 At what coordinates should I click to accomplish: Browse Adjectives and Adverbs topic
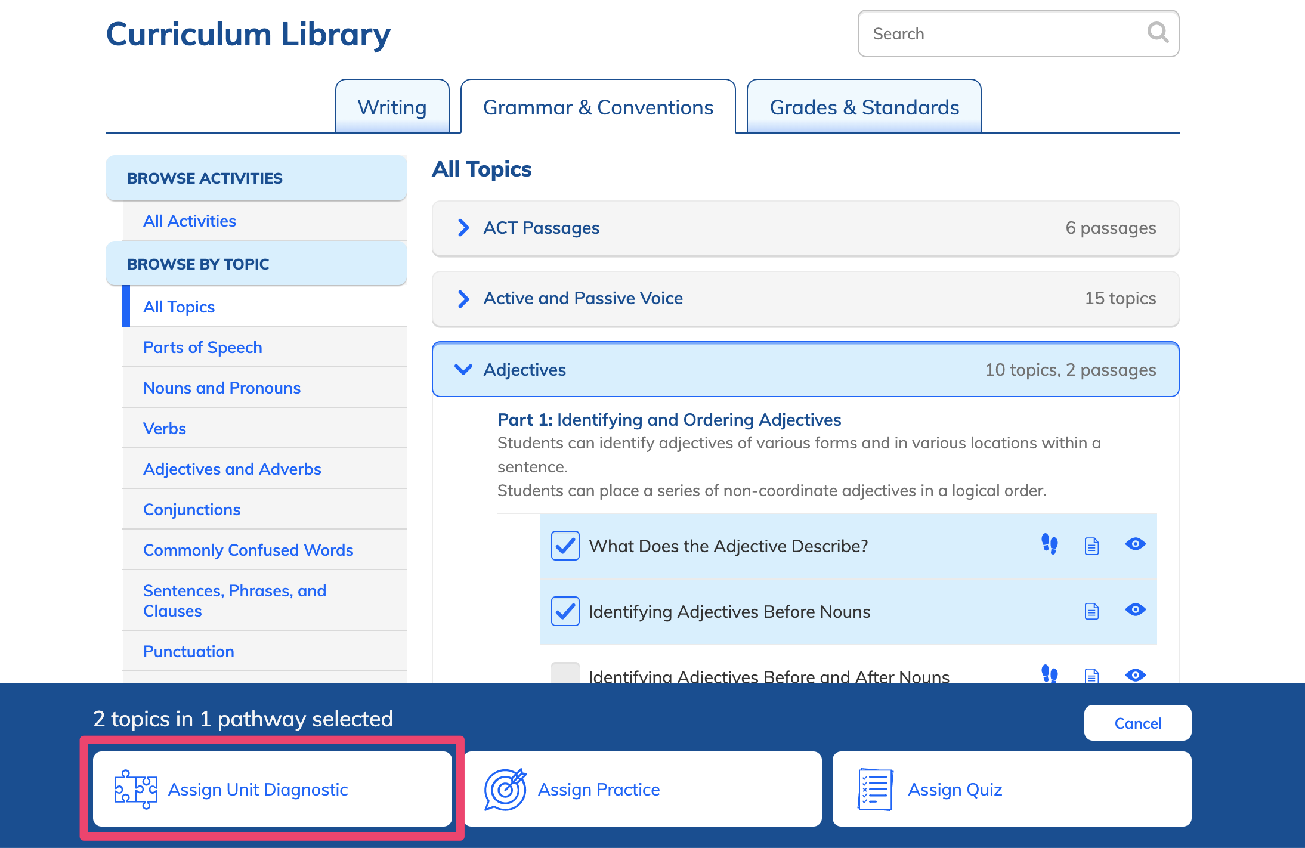(264, 469)
